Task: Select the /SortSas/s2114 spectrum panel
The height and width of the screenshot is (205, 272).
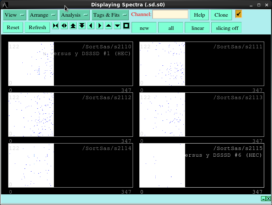Action: [71, 166]
